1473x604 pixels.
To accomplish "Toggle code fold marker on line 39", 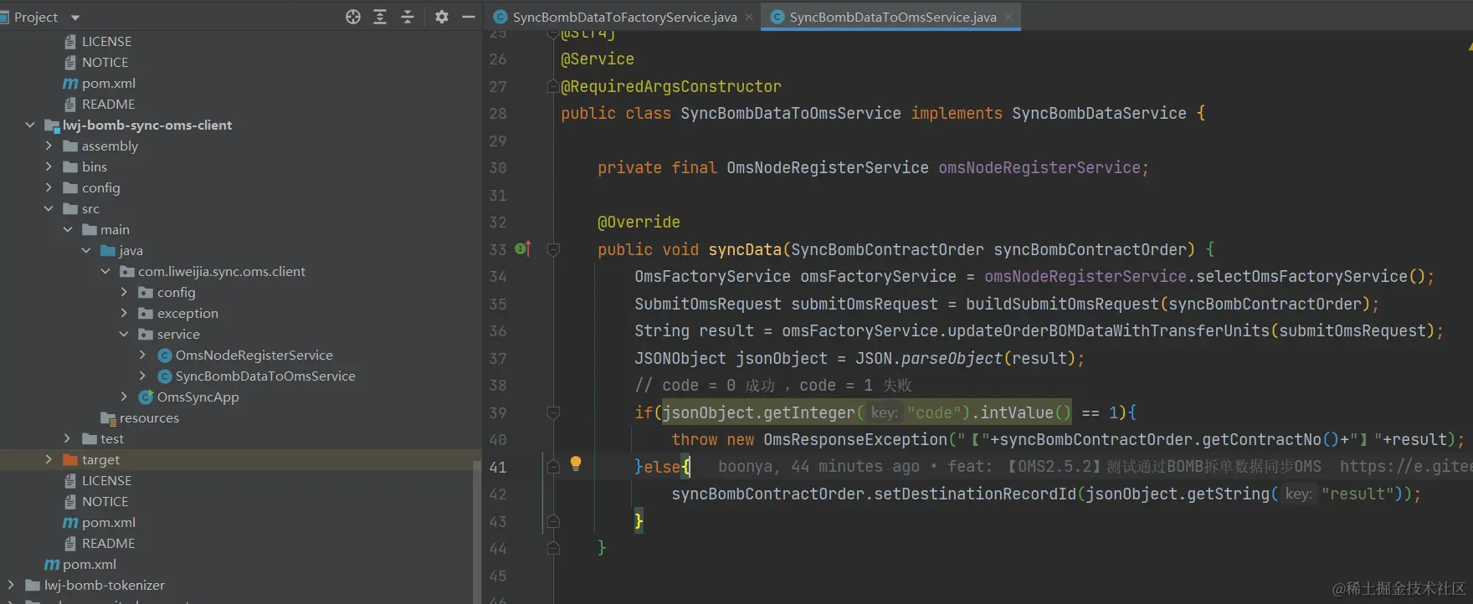I will [553, 412].
